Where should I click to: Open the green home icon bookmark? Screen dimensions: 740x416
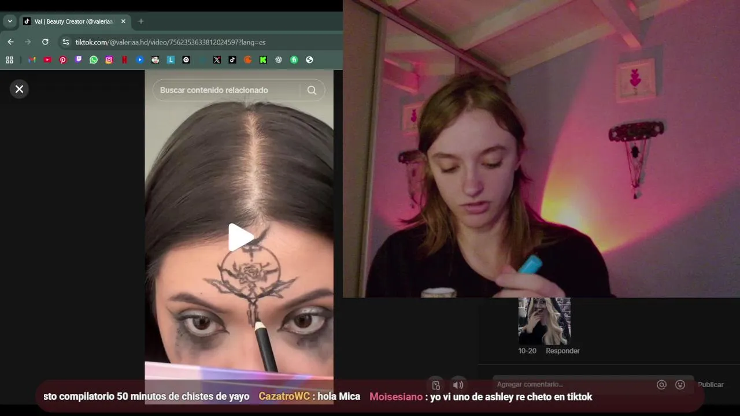(294, 60)
